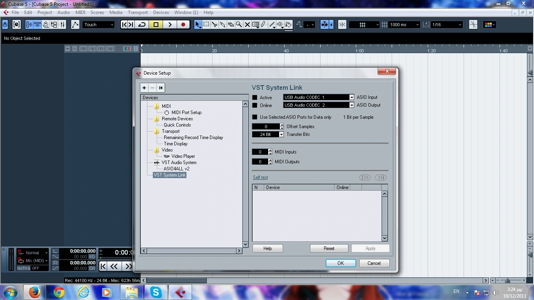The height and width of the screenshot is (300, 534).
Task: Select the Play speaker tool
Action: pyautogui.click(x=280, y=25)
